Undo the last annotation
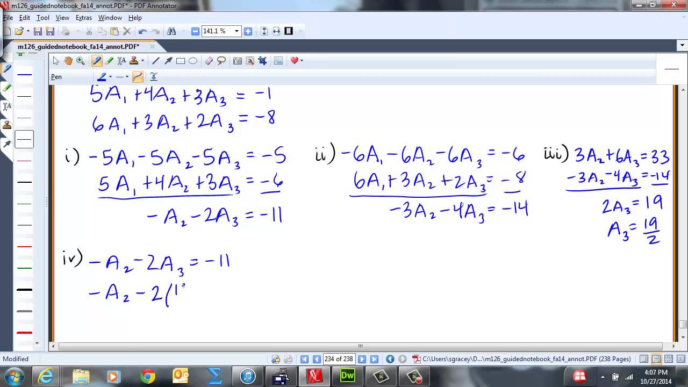Image resolution: width=688 pixels, height=387 pixels. (142, 32)
